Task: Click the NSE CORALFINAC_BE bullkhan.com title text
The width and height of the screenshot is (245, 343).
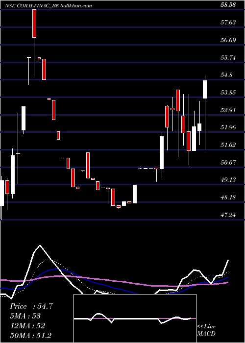Action: point(49,6)
